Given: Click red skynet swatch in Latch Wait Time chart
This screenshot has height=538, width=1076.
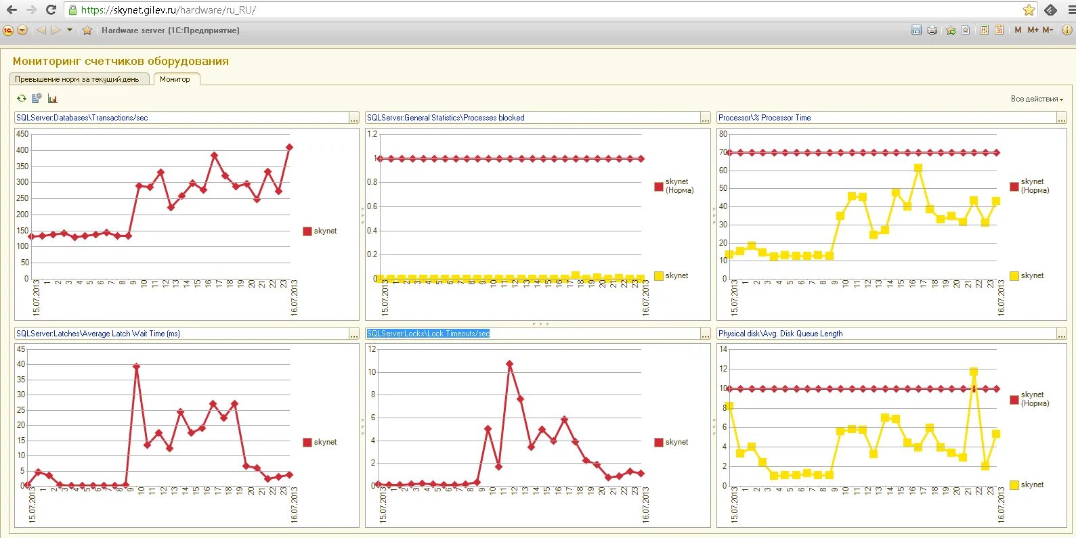Looking at the screenshot, I should 307,443.
